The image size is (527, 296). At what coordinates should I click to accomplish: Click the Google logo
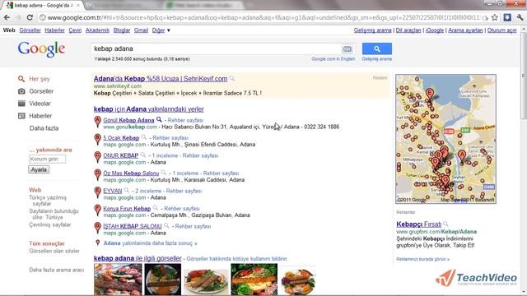[41, 49]
